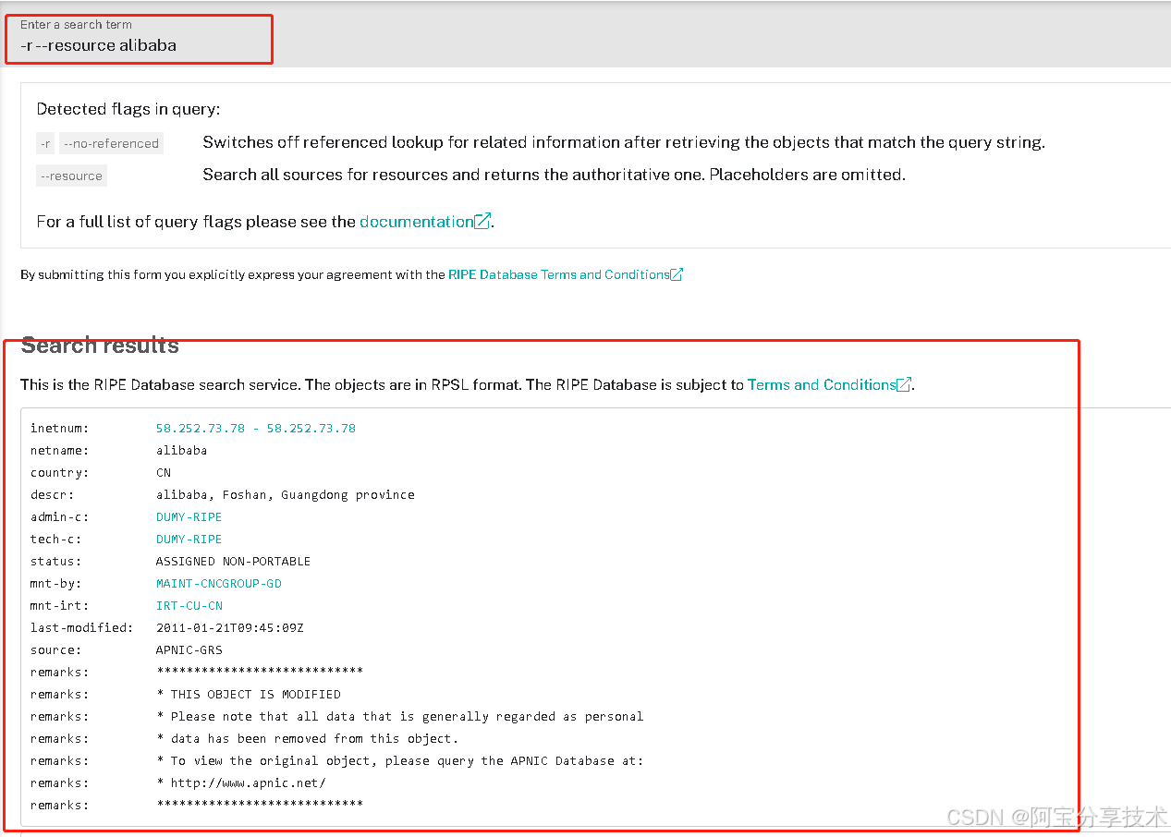
Task: Click country value CN
Action: (164, 473)
